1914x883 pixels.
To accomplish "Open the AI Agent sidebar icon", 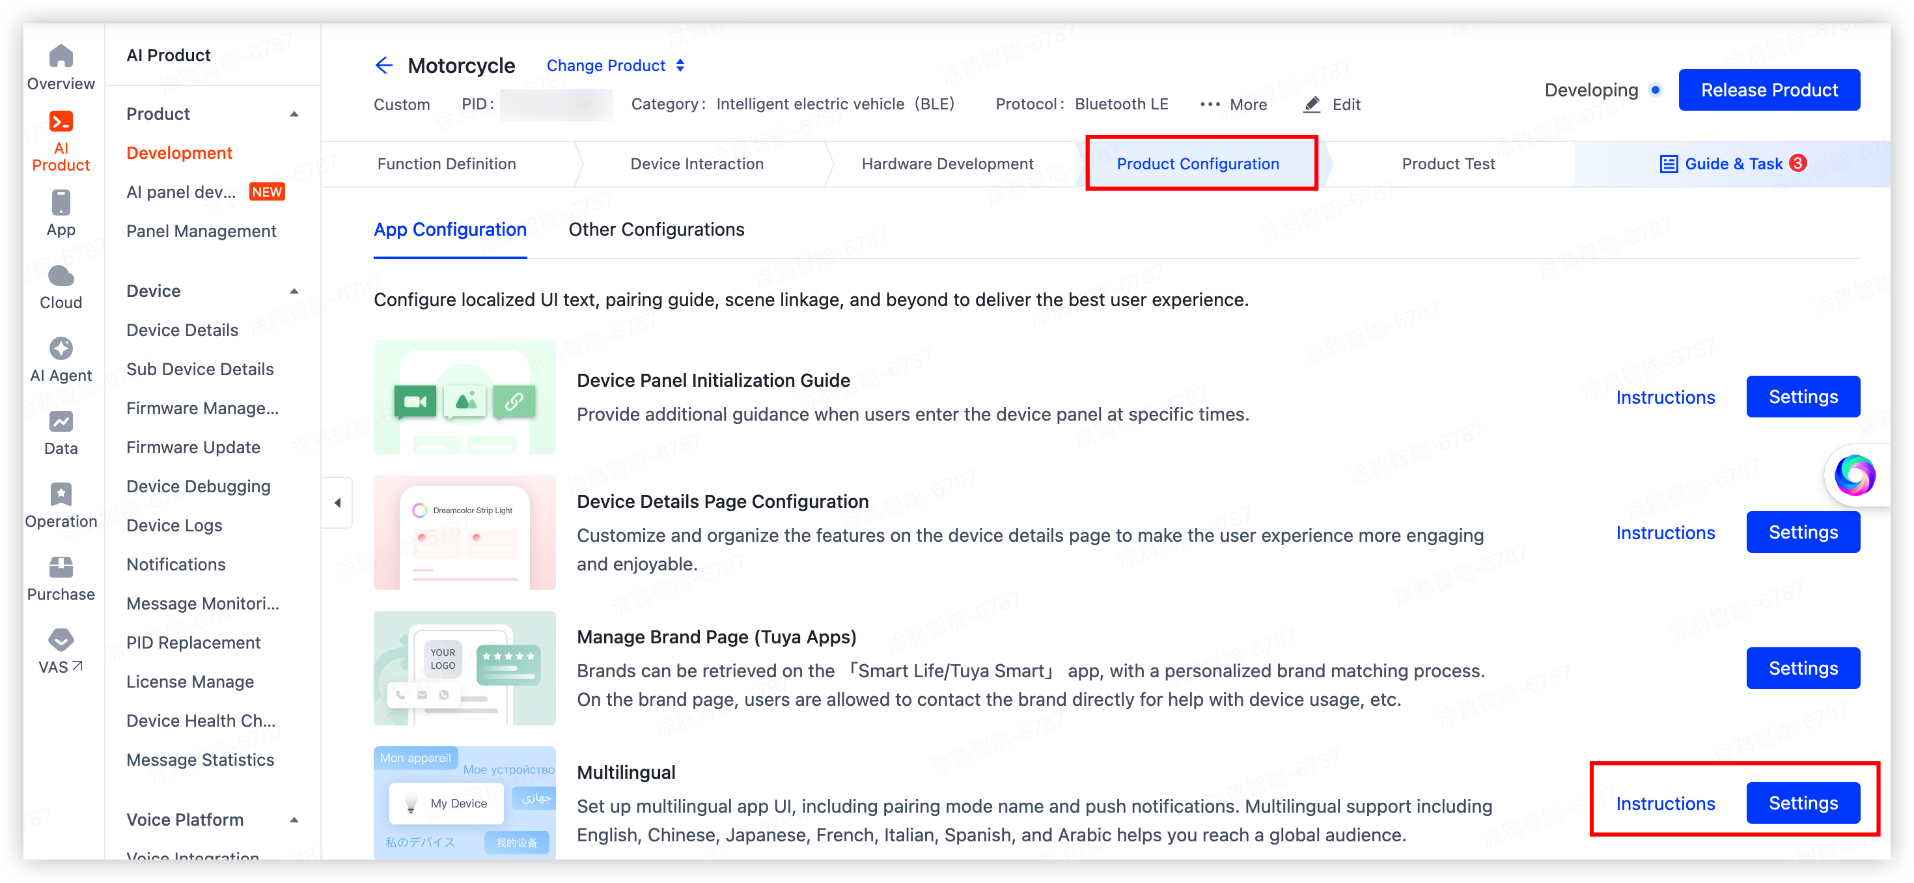I will [61, 348].
